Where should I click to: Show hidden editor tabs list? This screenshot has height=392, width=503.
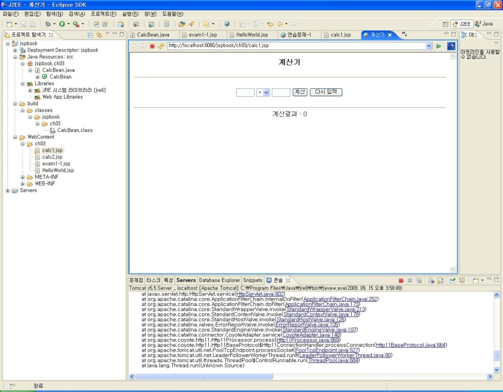pos(404,34)
